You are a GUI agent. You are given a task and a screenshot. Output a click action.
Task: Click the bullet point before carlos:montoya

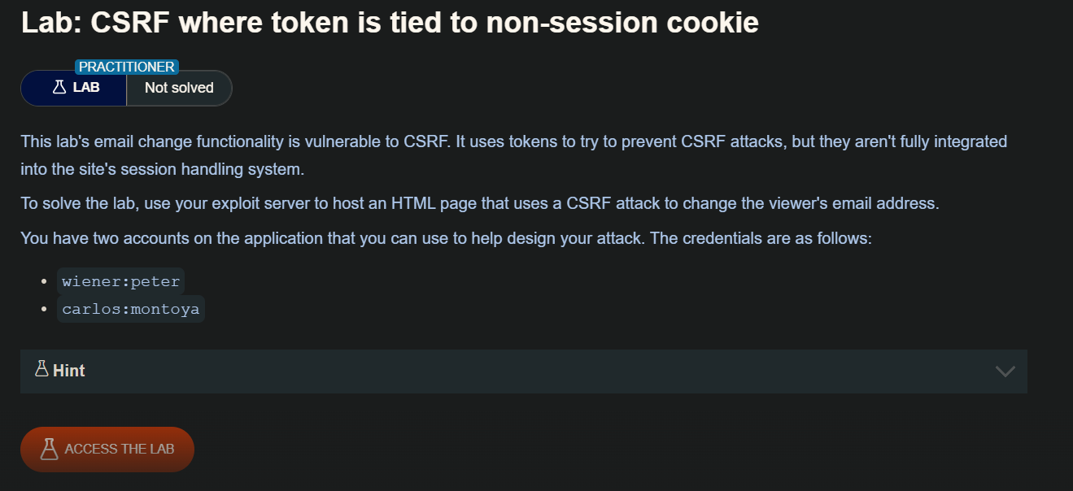tap(43, 309)
